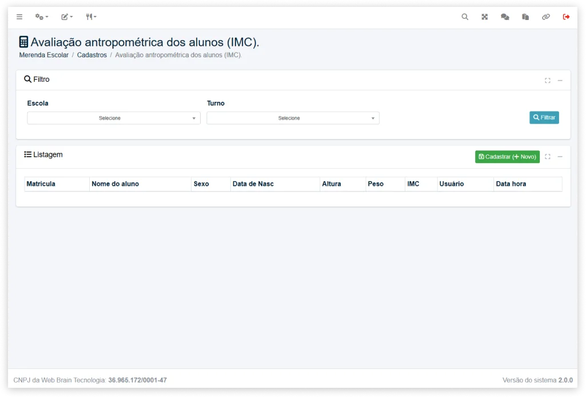Expand the Filtro panel to fullscreen
The image size is (586, 397).
(x=548, y=80)
